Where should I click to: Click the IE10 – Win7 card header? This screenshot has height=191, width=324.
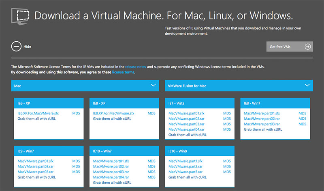click(124, 151)
